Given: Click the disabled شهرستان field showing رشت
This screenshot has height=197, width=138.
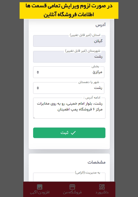Looking at the screenshot, I should (x=69, y=57).
